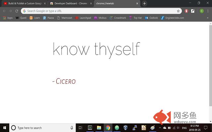Click the OneDrive cloud tray icon
The width and height of the screenshot is (212, 132).
(x=165, y=128)
